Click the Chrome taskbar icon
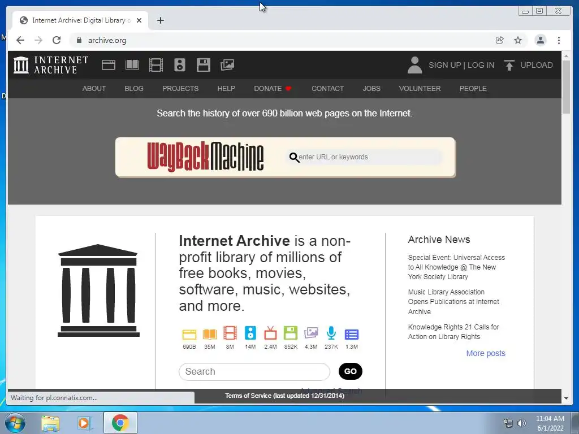The height and width of the screenshot is (434, 579). tap(120, 423)
